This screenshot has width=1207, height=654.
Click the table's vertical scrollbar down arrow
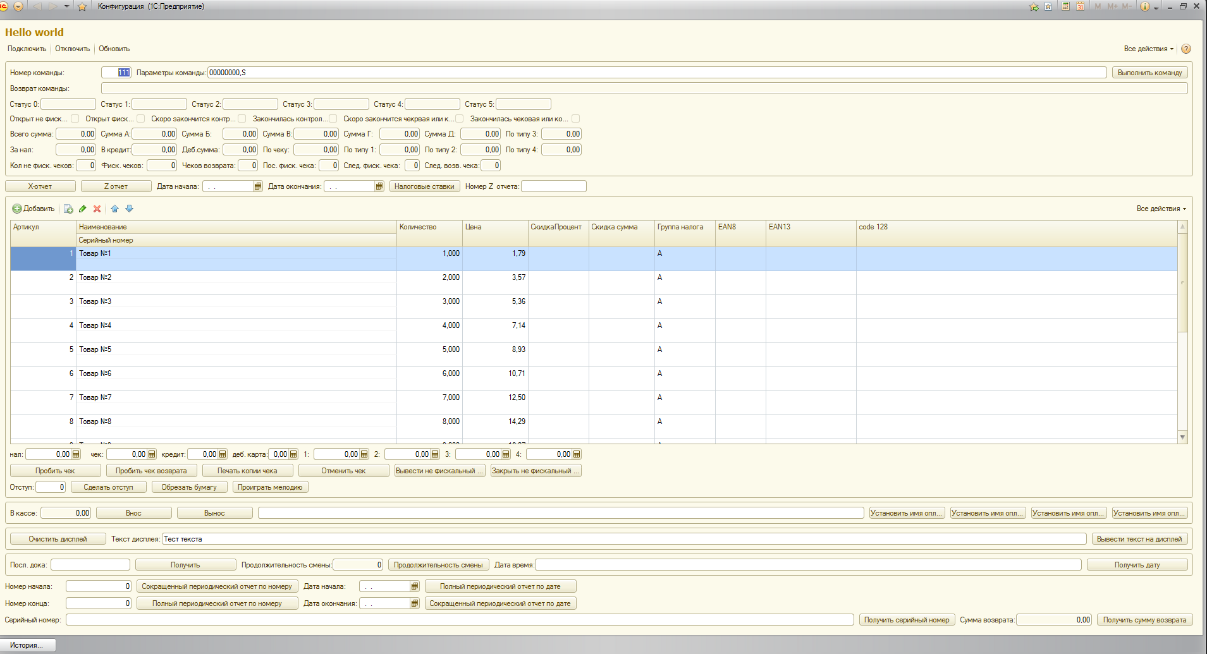[1182, 437]
